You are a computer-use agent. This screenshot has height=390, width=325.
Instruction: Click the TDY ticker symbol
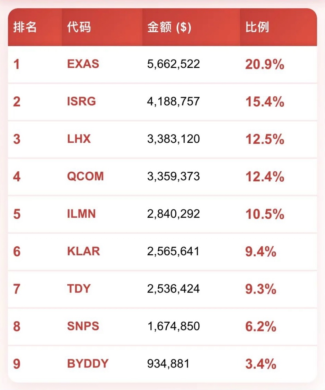click(x=79, y=288)
